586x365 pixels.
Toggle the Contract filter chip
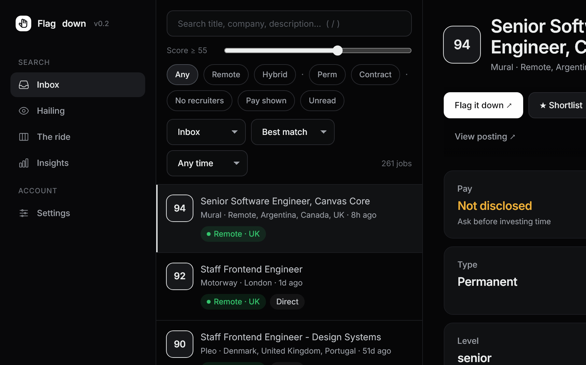coord(375,75)
